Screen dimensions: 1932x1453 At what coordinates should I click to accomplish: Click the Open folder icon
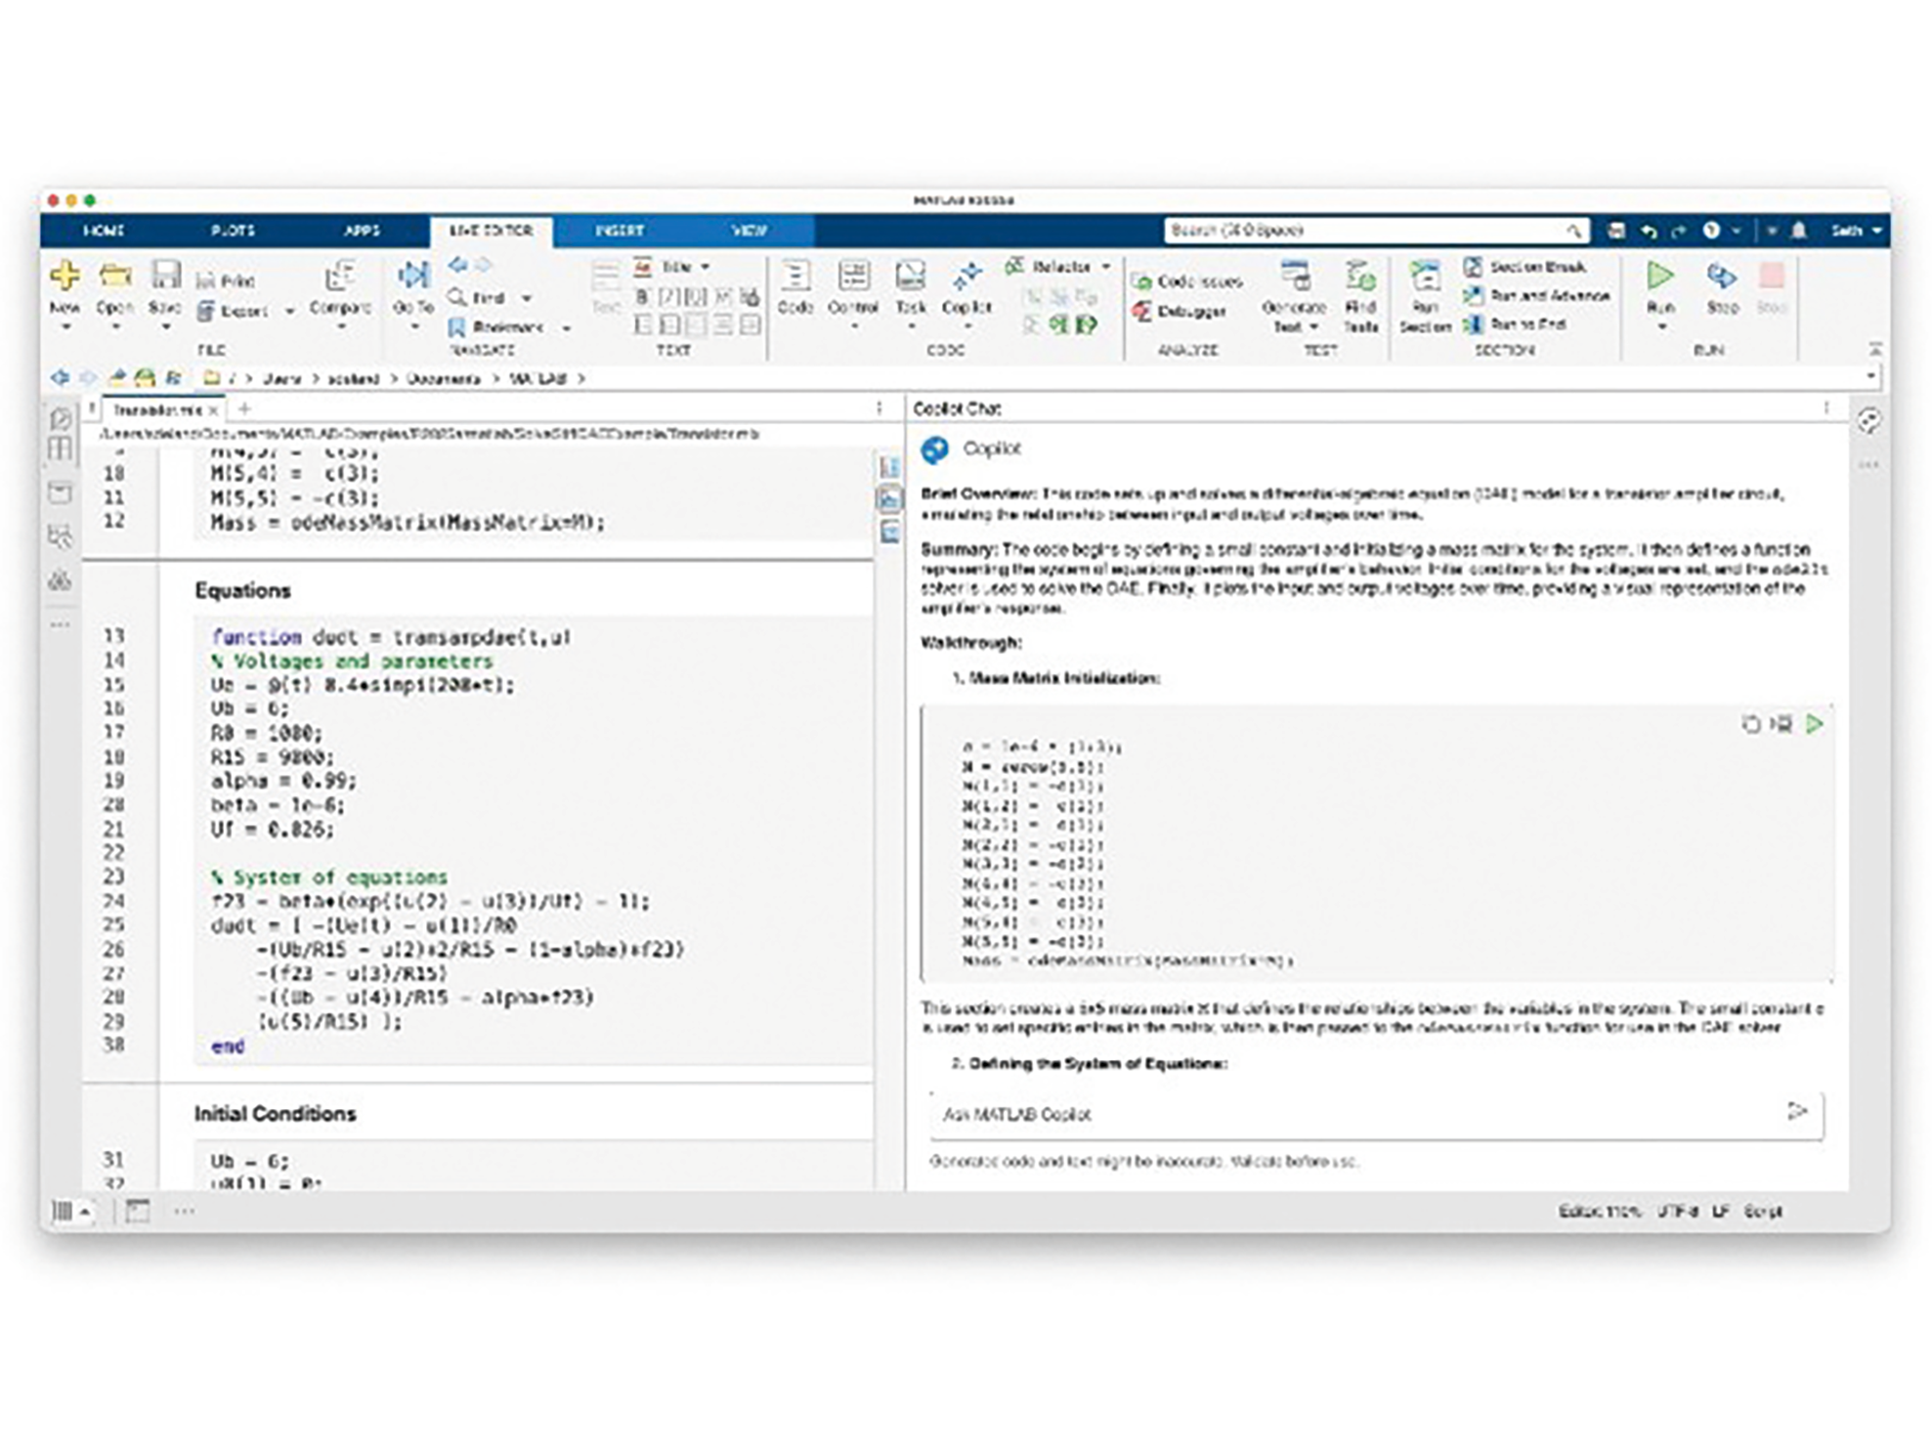(x=115, y=276)
